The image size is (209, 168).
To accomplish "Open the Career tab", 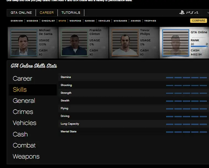I will coord(46,13).
